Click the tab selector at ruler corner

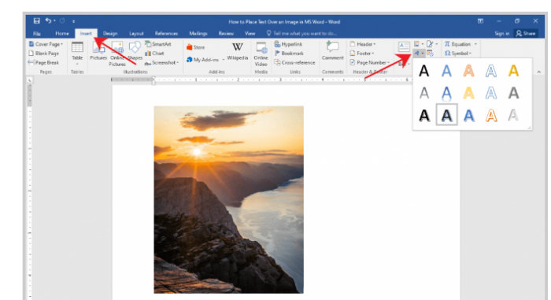30,80
